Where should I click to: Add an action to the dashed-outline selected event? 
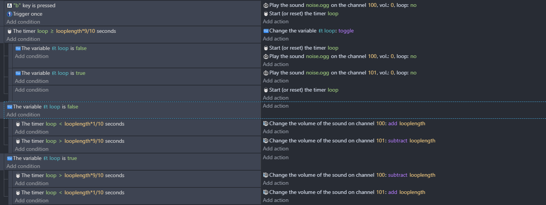point(275,106)
